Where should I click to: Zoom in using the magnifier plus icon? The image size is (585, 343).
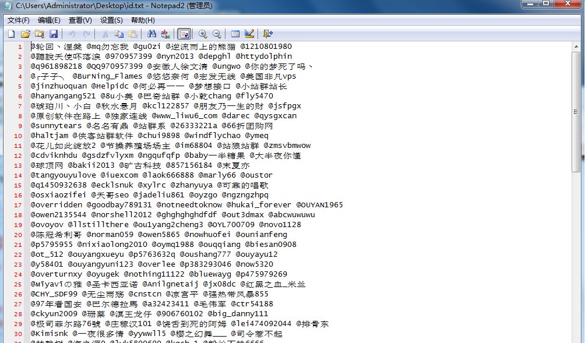click(x=203, y=34)
